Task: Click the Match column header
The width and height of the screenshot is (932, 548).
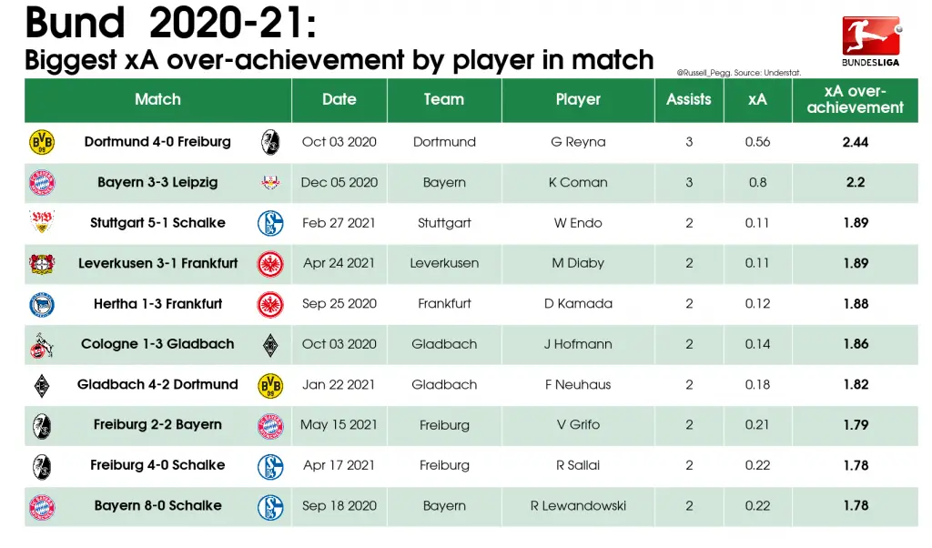Action: (x=157, y=99)
